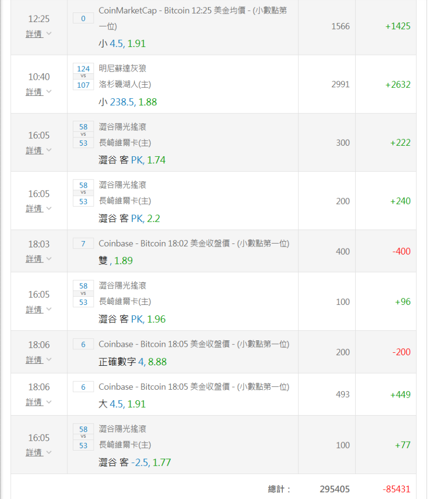Click the 0 result box for CoinMarketCap
429x499 pixels.
coord(83,18)
